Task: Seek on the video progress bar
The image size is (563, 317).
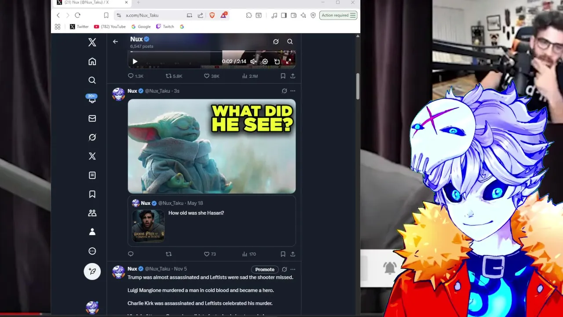Action: pyautogui.click(x=212, y=52)
